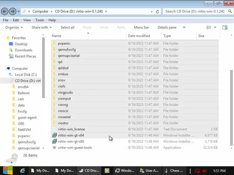The image size is (234, 175).
Task: Select the viostor folder icon
Action: pyautogui.click(x=54, y=123)
